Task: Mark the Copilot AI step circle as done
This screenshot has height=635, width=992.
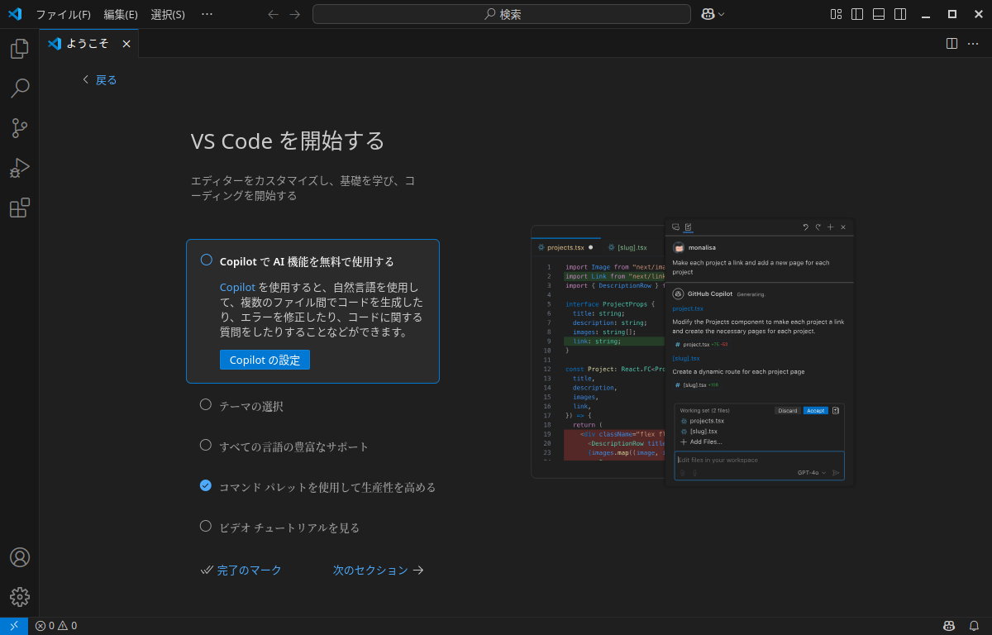Action: (207, 260)
